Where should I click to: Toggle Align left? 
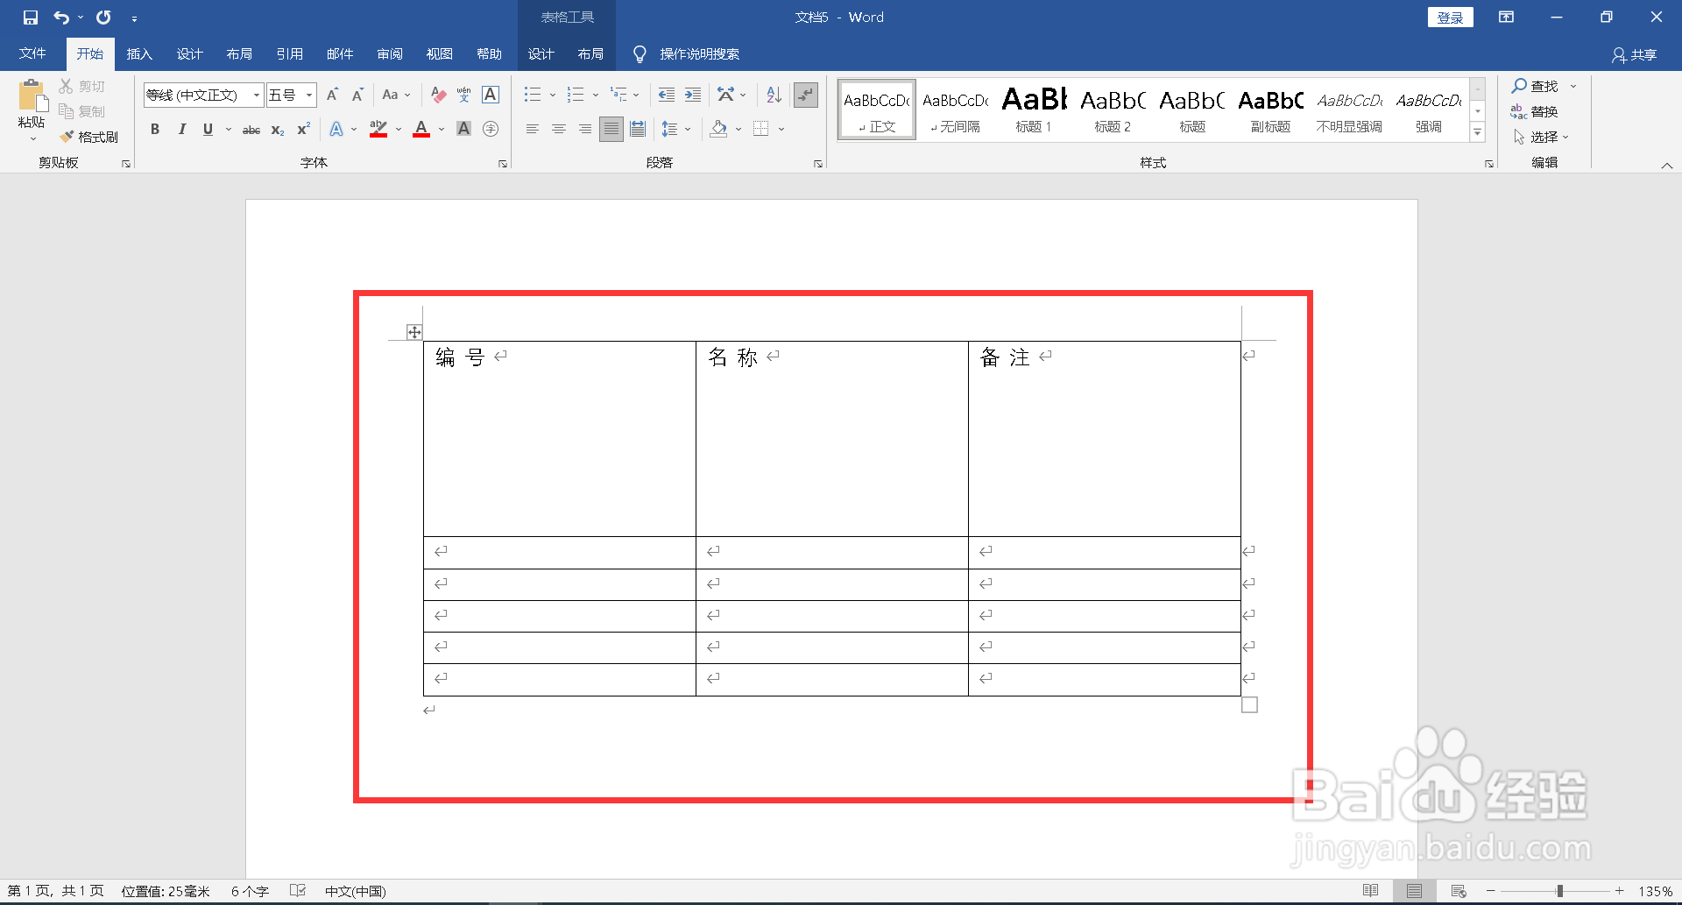533,129
